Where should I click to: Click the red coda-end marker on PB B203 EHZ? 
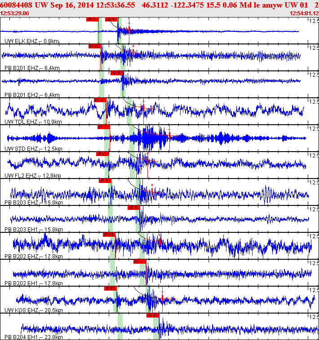pyautogui.click(x=152, y=192)
